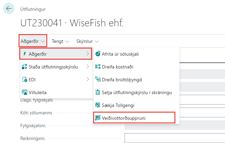The height and width of the screenshot is (143, 225).
Task: Click the Villuleita icon
Action: (24, 92)
